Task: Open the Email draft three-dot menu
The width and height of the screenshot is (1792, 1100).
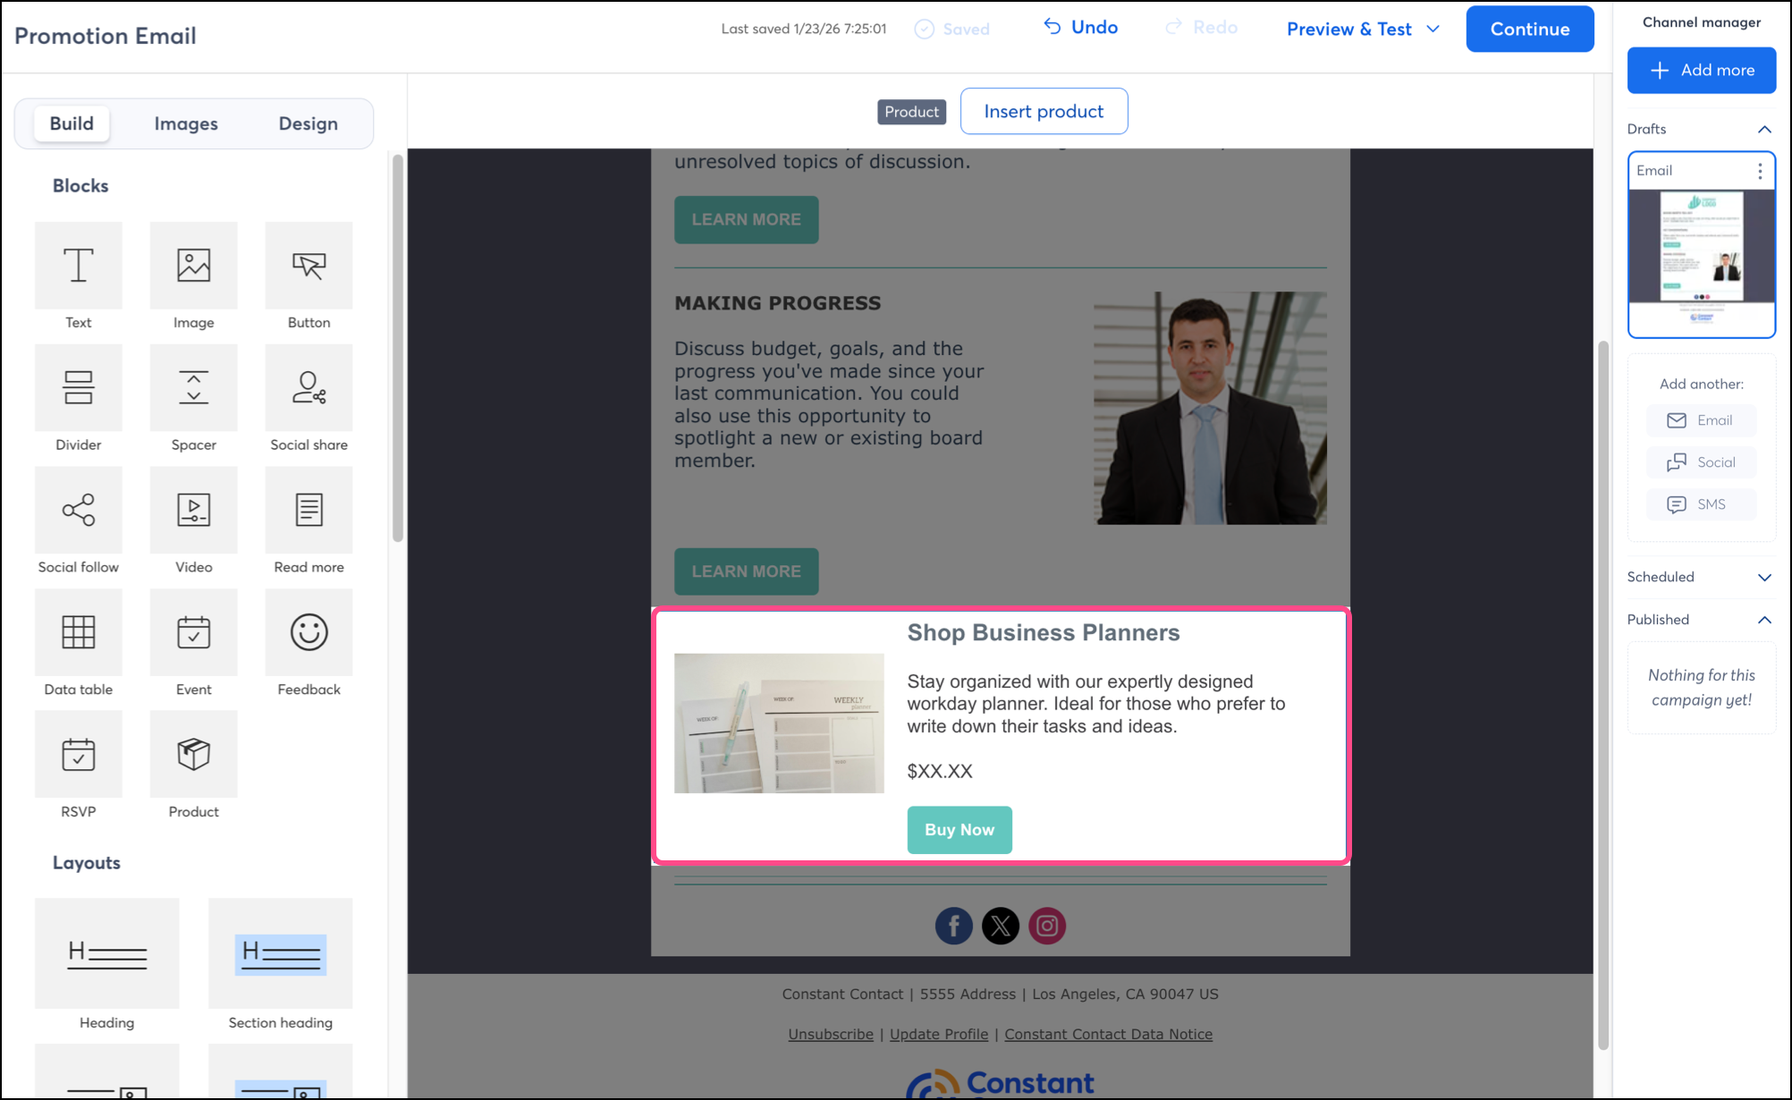Action: pyautogui.click(x=1760, y=171)
